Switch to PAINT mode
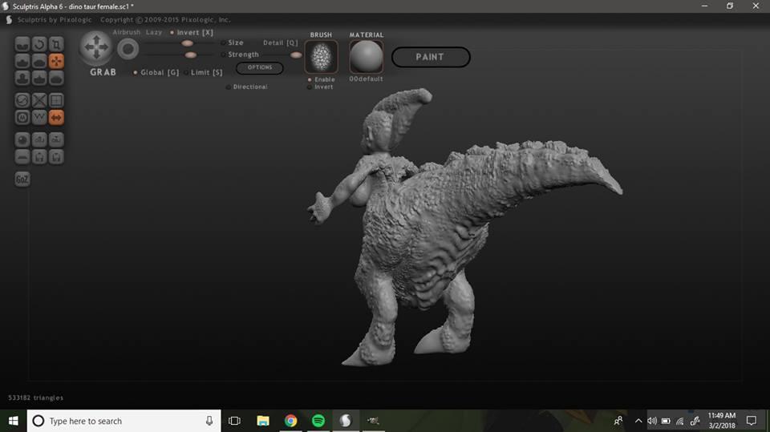Screen dimensions: 770x432 pos(431,57)
